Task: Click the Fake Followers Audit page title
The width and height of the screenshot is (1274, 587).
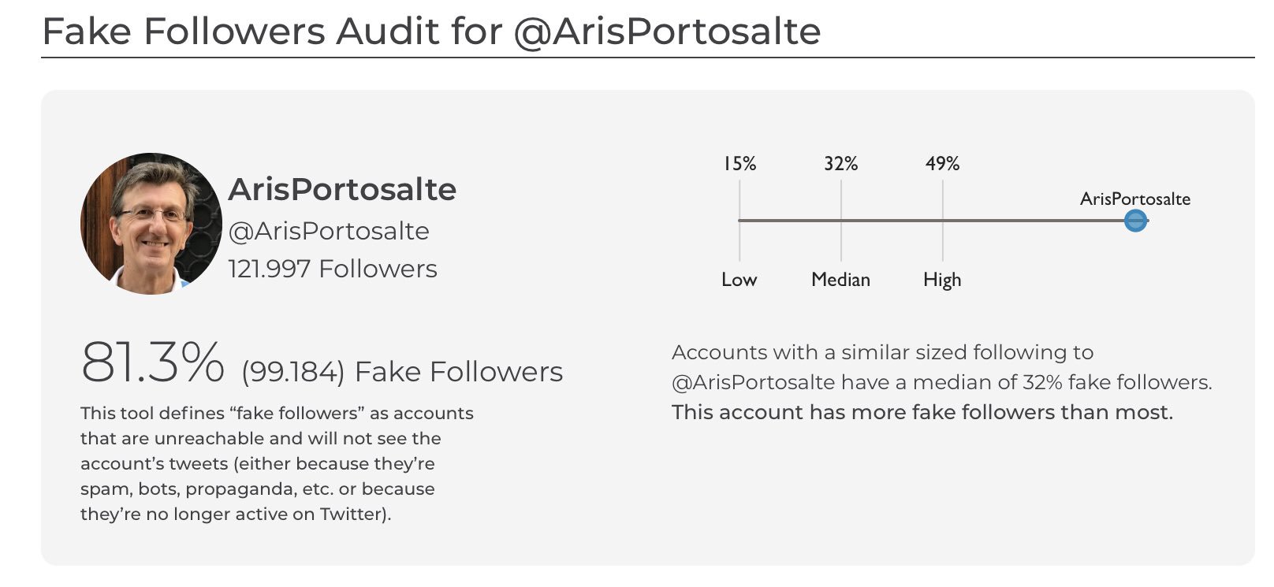Action: tap(431, 32)
